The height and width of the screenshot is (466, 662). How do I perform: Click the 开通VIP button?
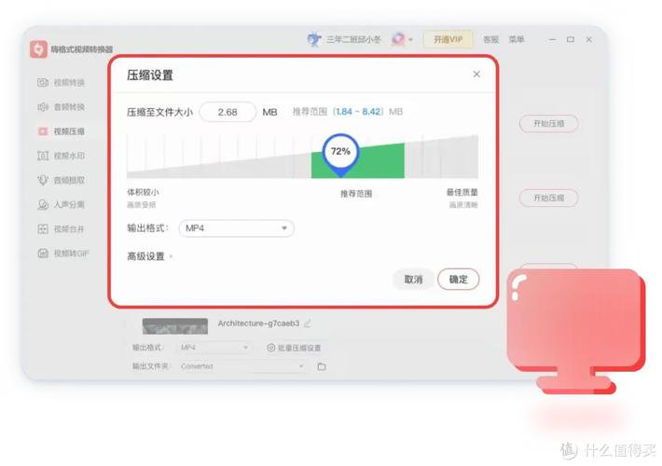448,40
